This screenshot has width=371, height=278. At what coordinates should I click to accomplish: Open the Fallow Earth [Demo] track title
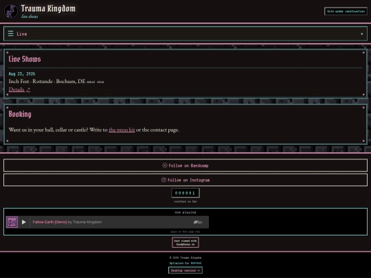[49, 222]
